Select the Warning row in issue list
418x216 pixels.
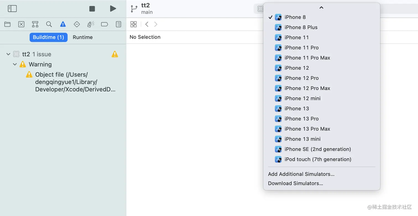pyautogui.click(x=63, y=64)
